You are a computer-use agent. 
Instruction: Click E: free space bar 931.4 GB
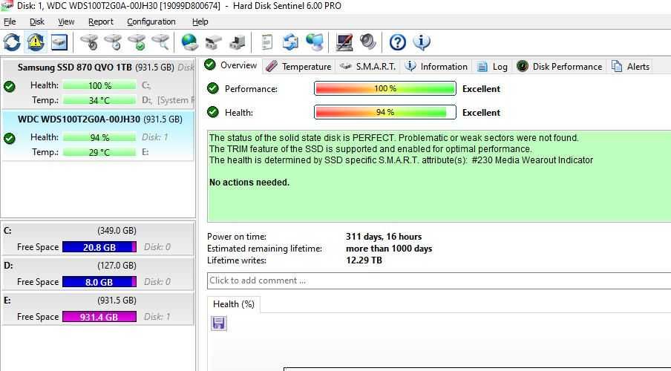pyautogui.click(x=99, y=317)
